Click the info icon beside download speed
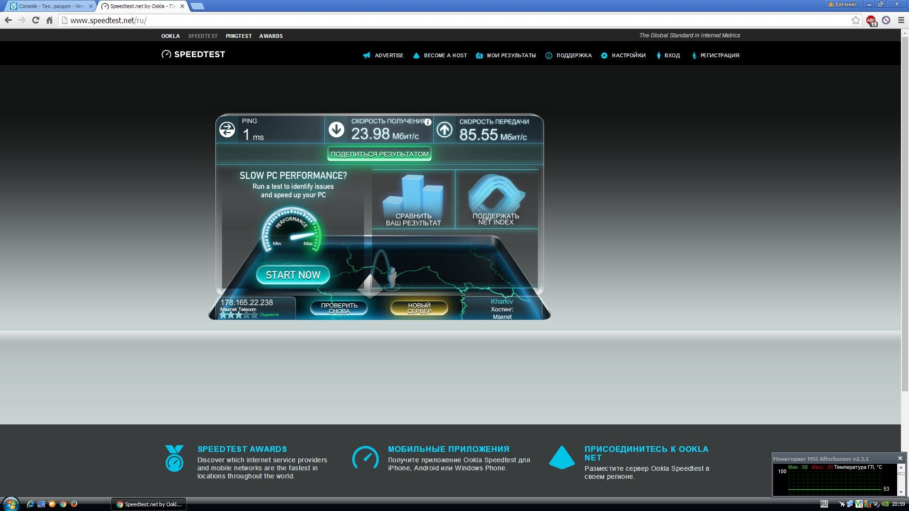 click(428, 122)
